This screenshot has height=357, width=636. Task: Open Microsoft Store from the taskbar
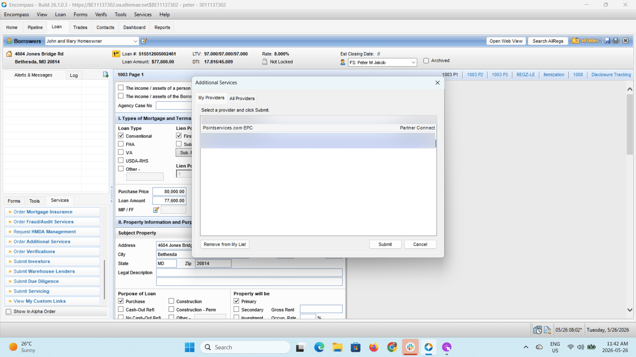point(355,347)
